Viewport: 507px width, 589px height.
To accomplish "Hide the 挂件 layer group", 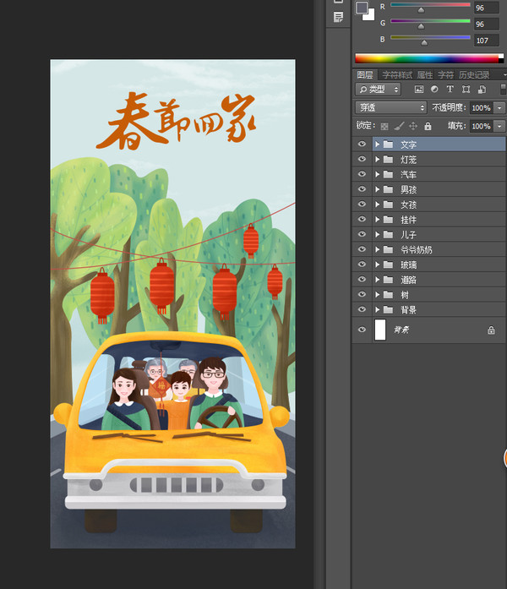I will point(362,219).
